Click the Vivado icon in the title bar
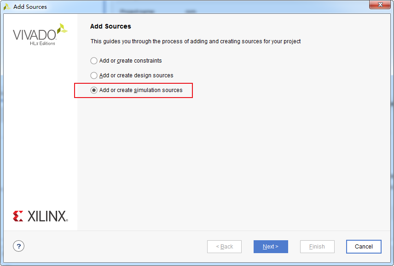 [7, 7]
